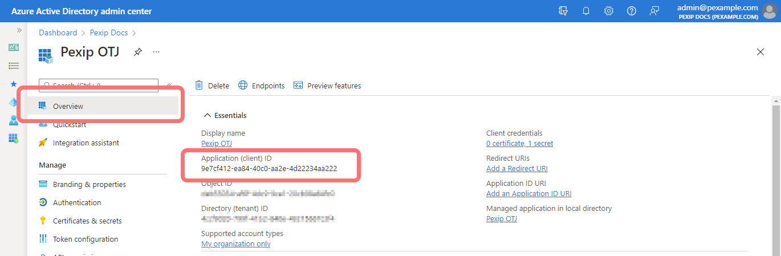Open the directory and subscription filter icon

pyautogui.click(x=563, y=11)
